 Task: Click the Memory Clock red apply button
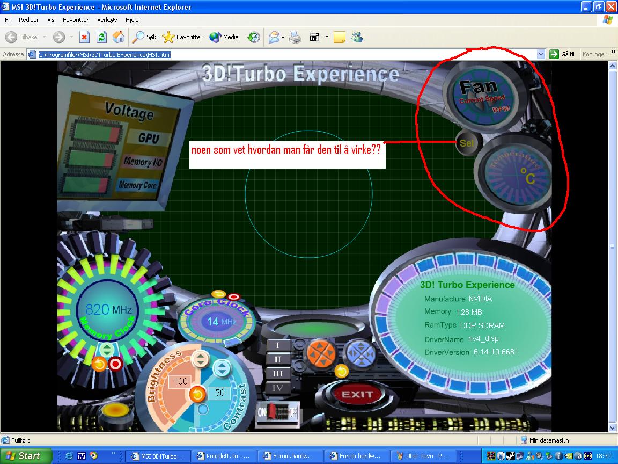point(115,364)
